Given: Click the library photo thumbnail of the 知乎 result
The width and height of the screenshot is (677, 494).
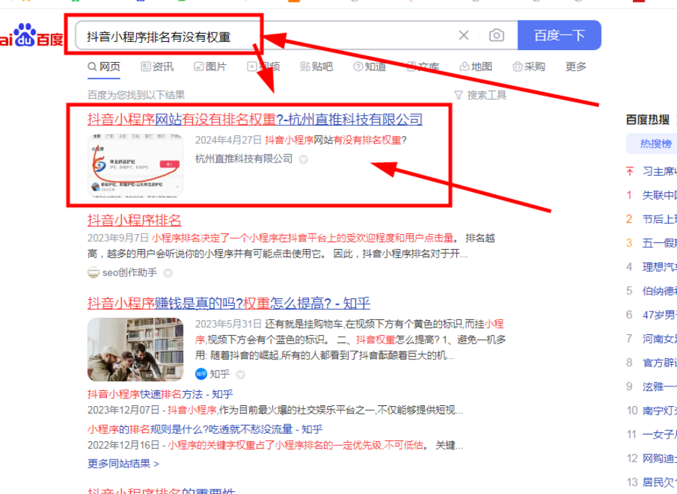Looking at the screenshot, I should click(135, 349).
